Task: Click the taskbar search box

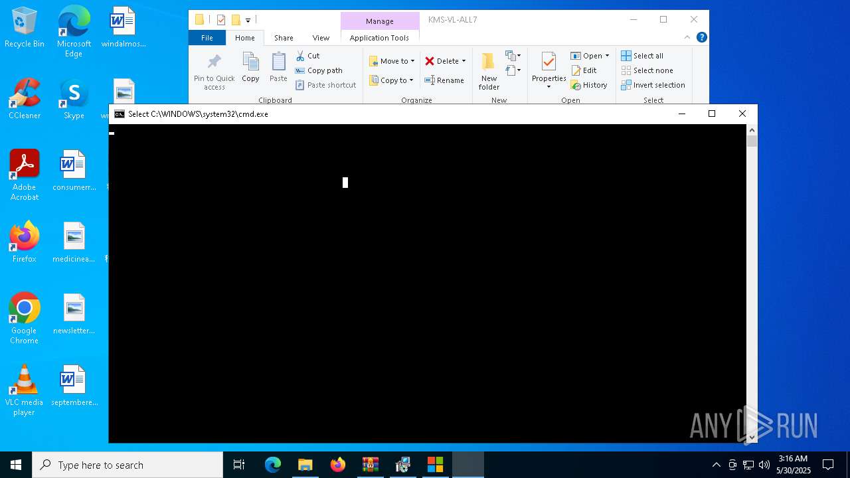Action: 127,465
